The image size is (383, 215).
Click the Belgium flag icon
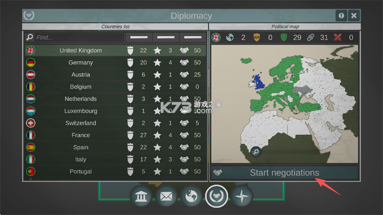click(x=31, y=87)
